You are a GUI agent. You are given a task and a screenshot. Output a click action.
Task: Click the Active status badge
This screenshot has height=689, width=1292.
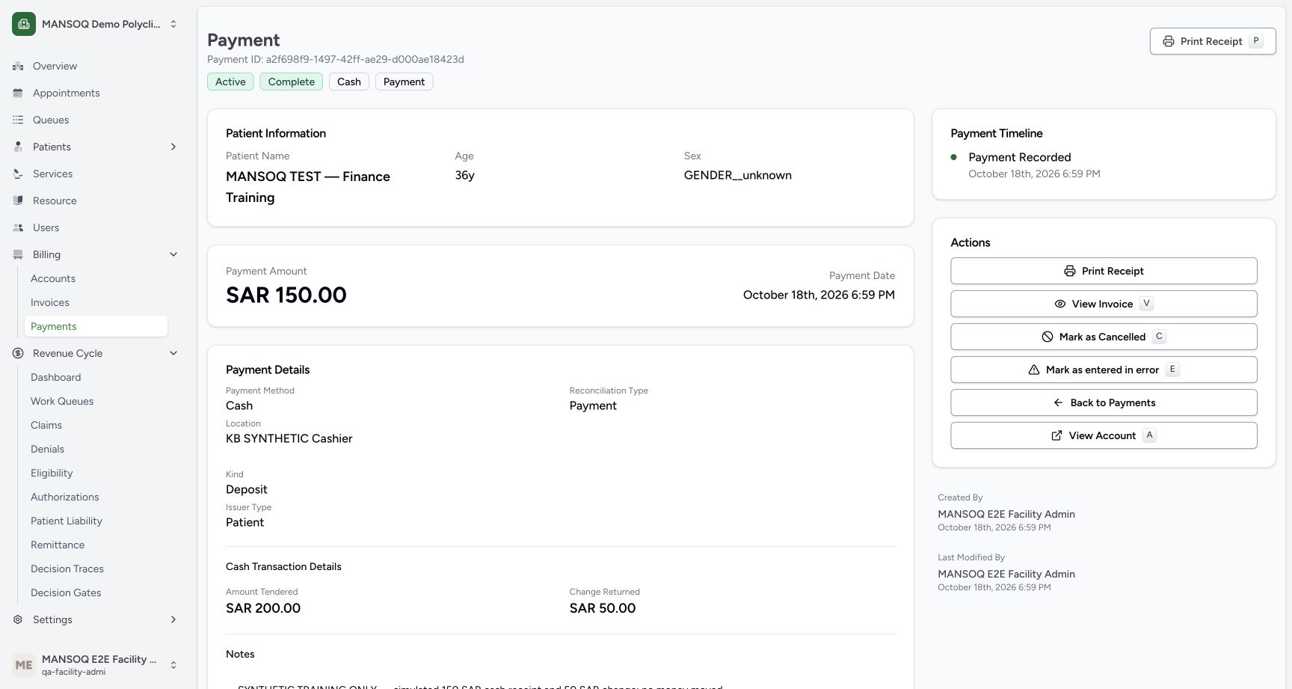[x=230, y=82]
